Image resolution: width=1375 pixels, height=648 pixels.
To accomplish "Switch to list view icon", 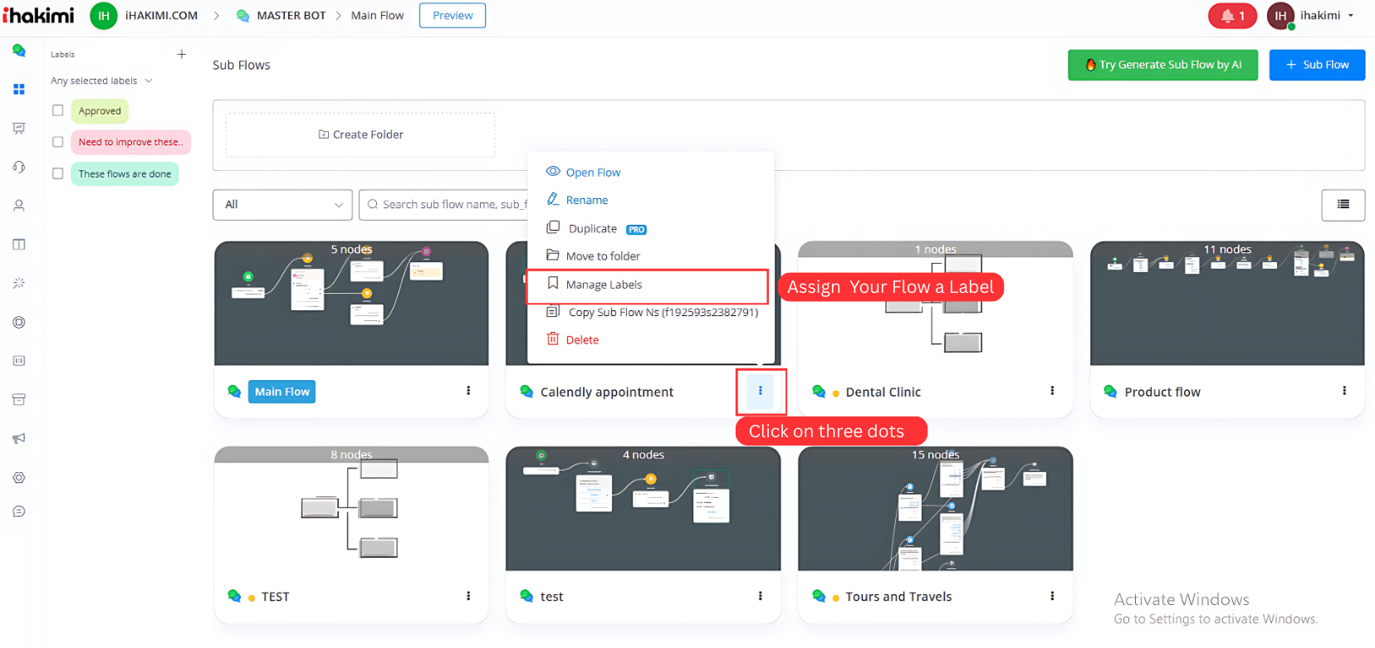I will (1343, 204).
